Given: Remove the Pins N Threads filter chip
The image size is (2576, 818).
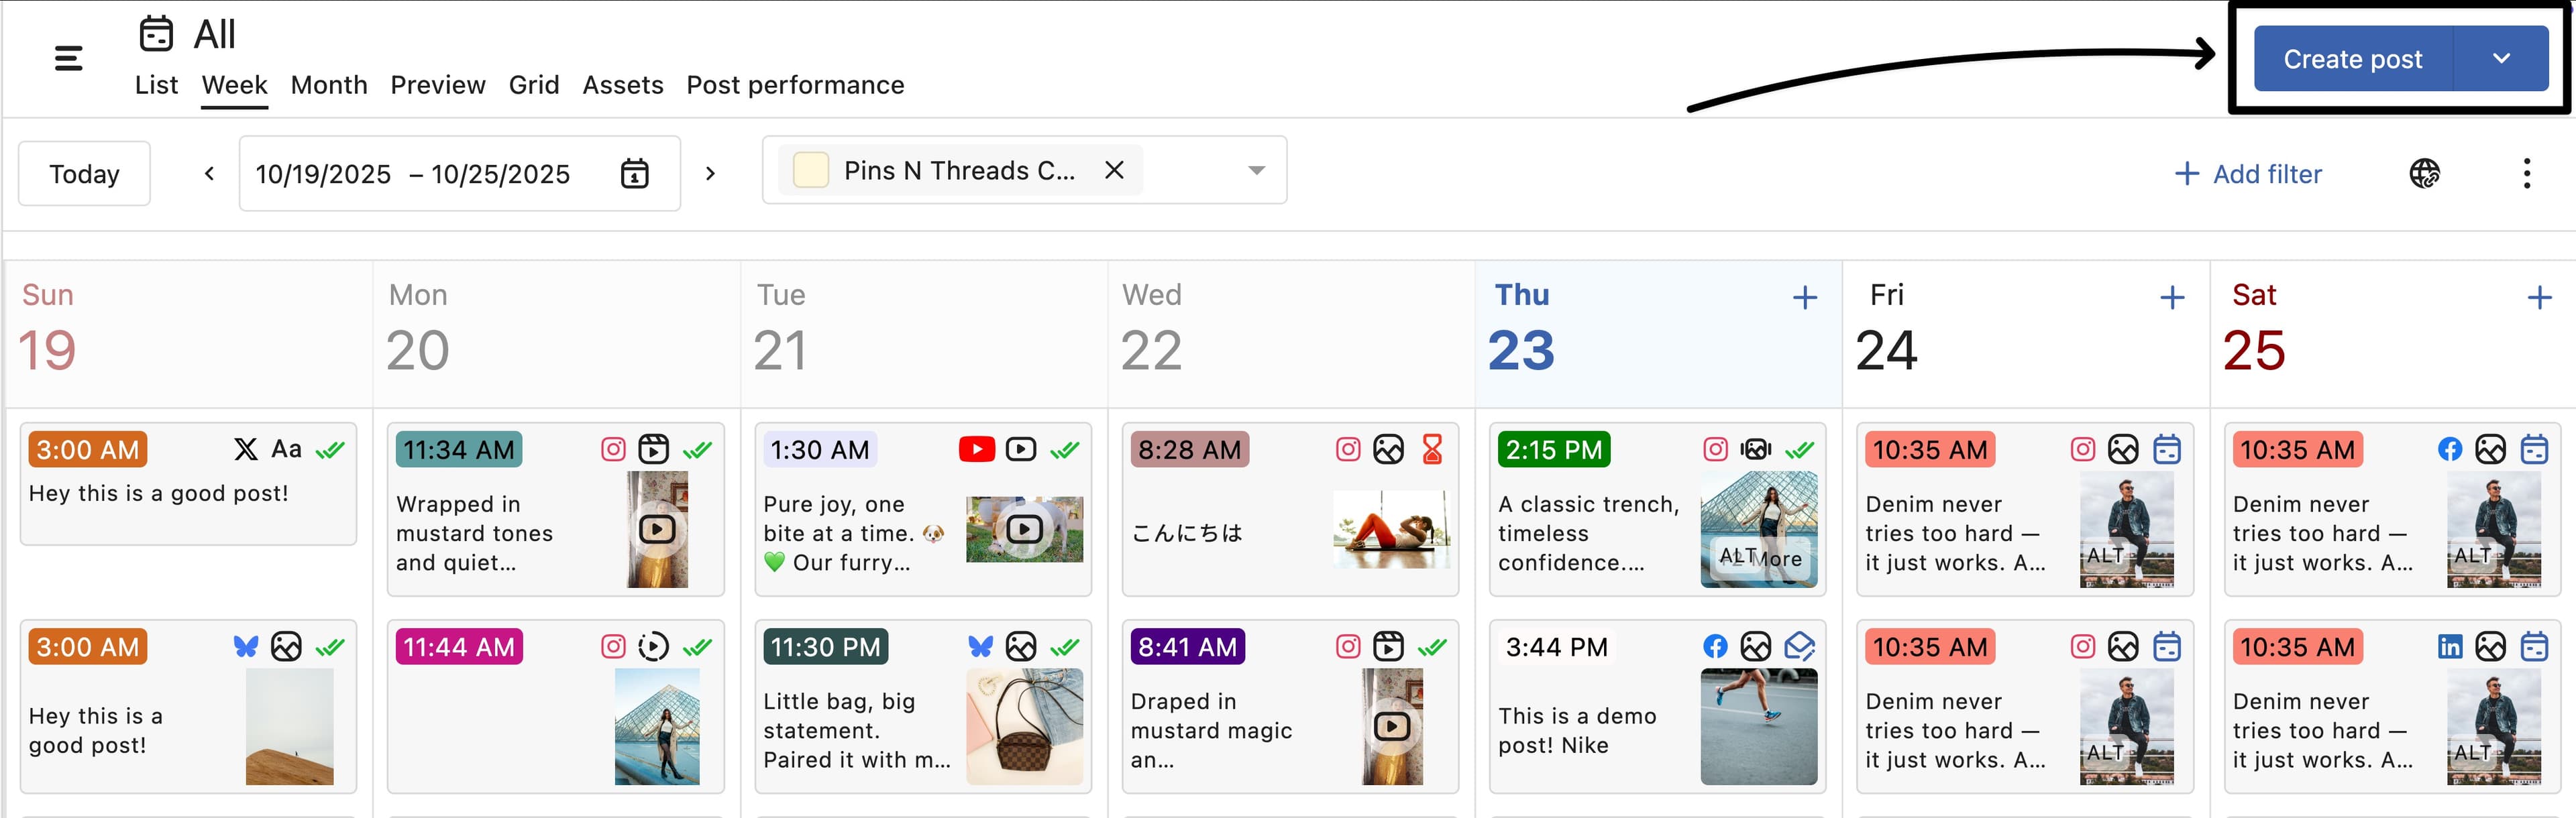Looking at the screenshot, I should (1114, 171).
